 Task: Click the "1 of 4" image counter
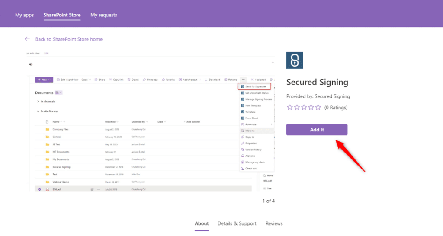point(268,201)
